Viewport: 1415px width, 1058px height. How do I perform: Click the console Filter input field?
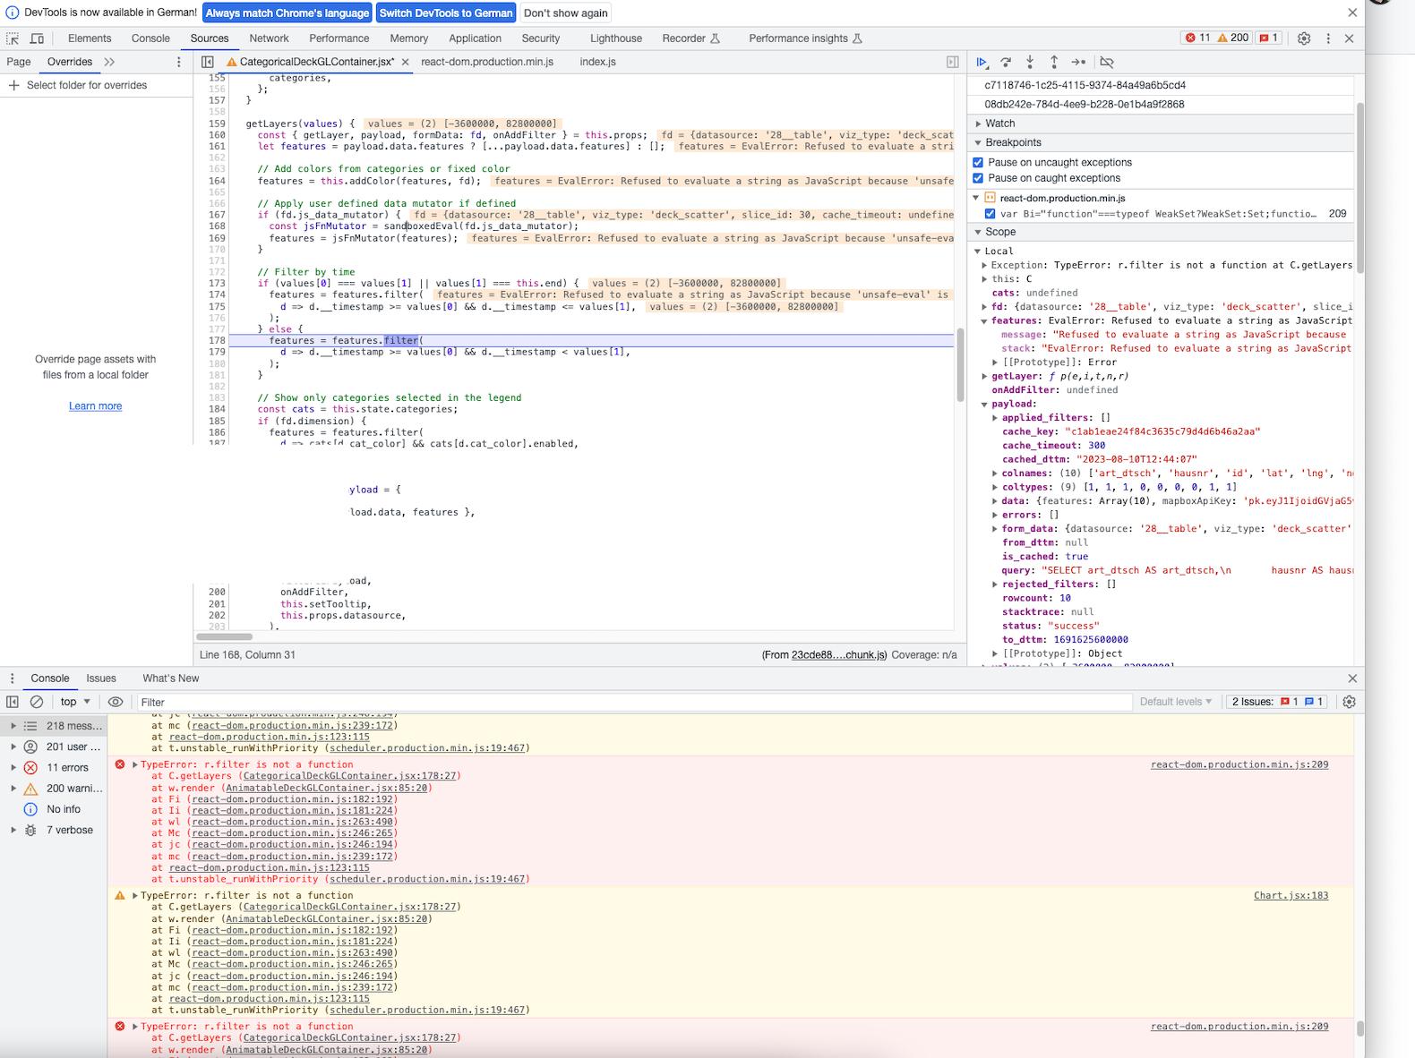tap(634, 702)
